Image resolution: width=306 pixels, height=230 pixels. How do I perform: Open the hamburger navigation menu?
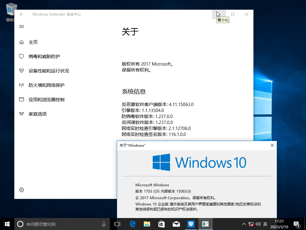coord(22,26)
